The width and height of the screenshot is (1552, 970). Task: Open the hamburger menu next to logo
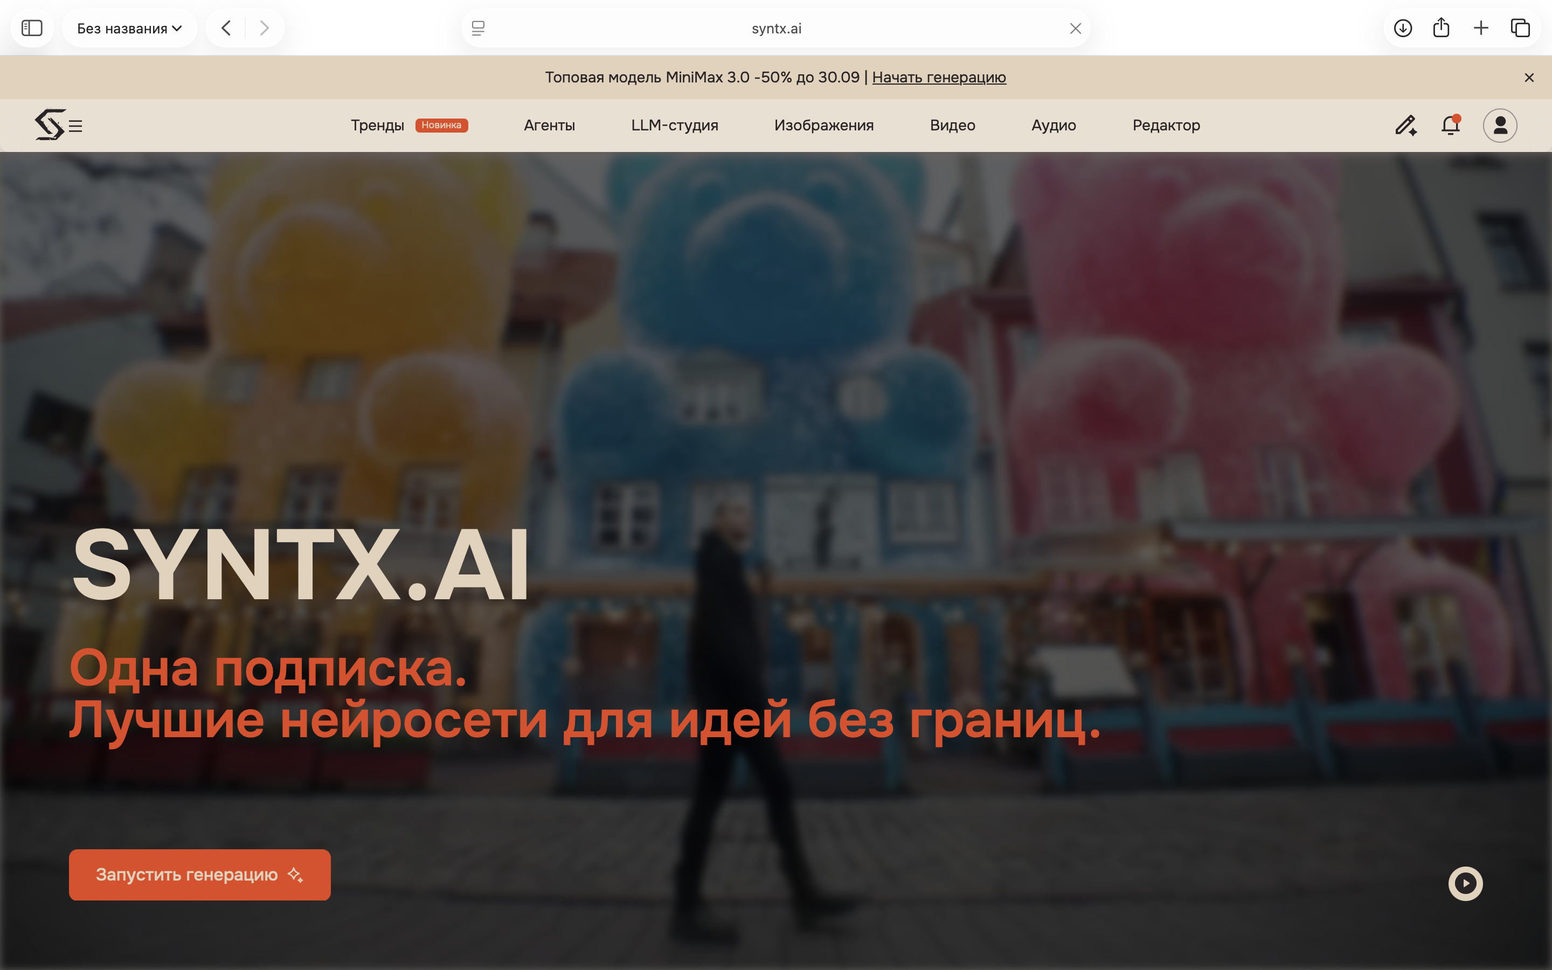(75, 127)
